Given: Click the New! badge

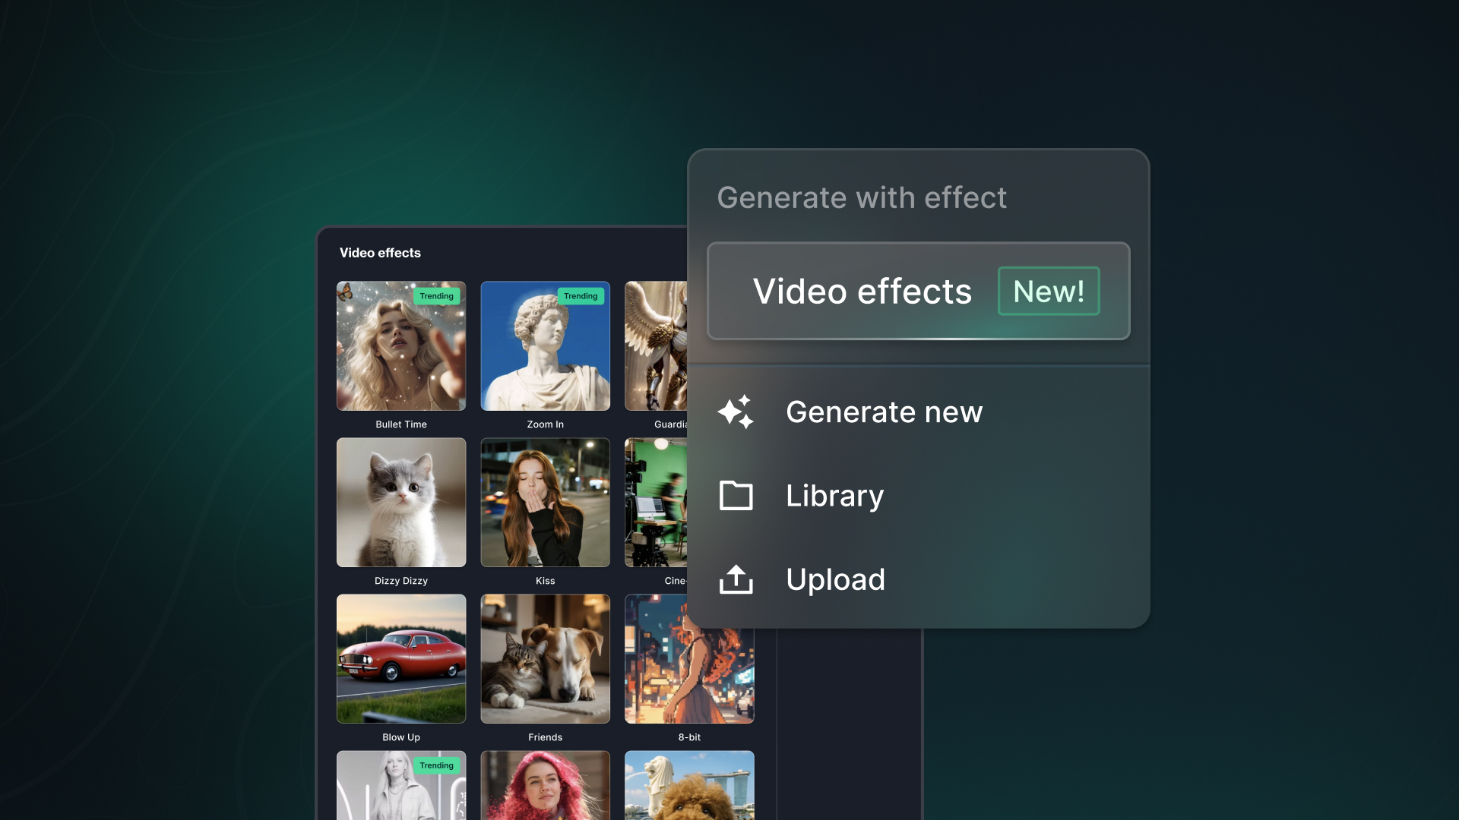Looking at the screenshot, I should click(1048, 292).
